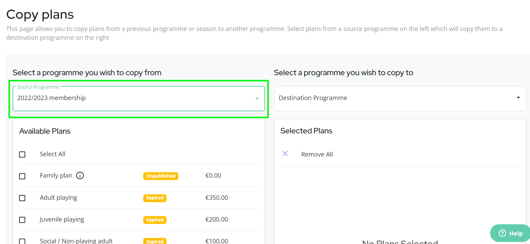
Task: Click the Expired badge for Adult playing
Action: point(155,198)
